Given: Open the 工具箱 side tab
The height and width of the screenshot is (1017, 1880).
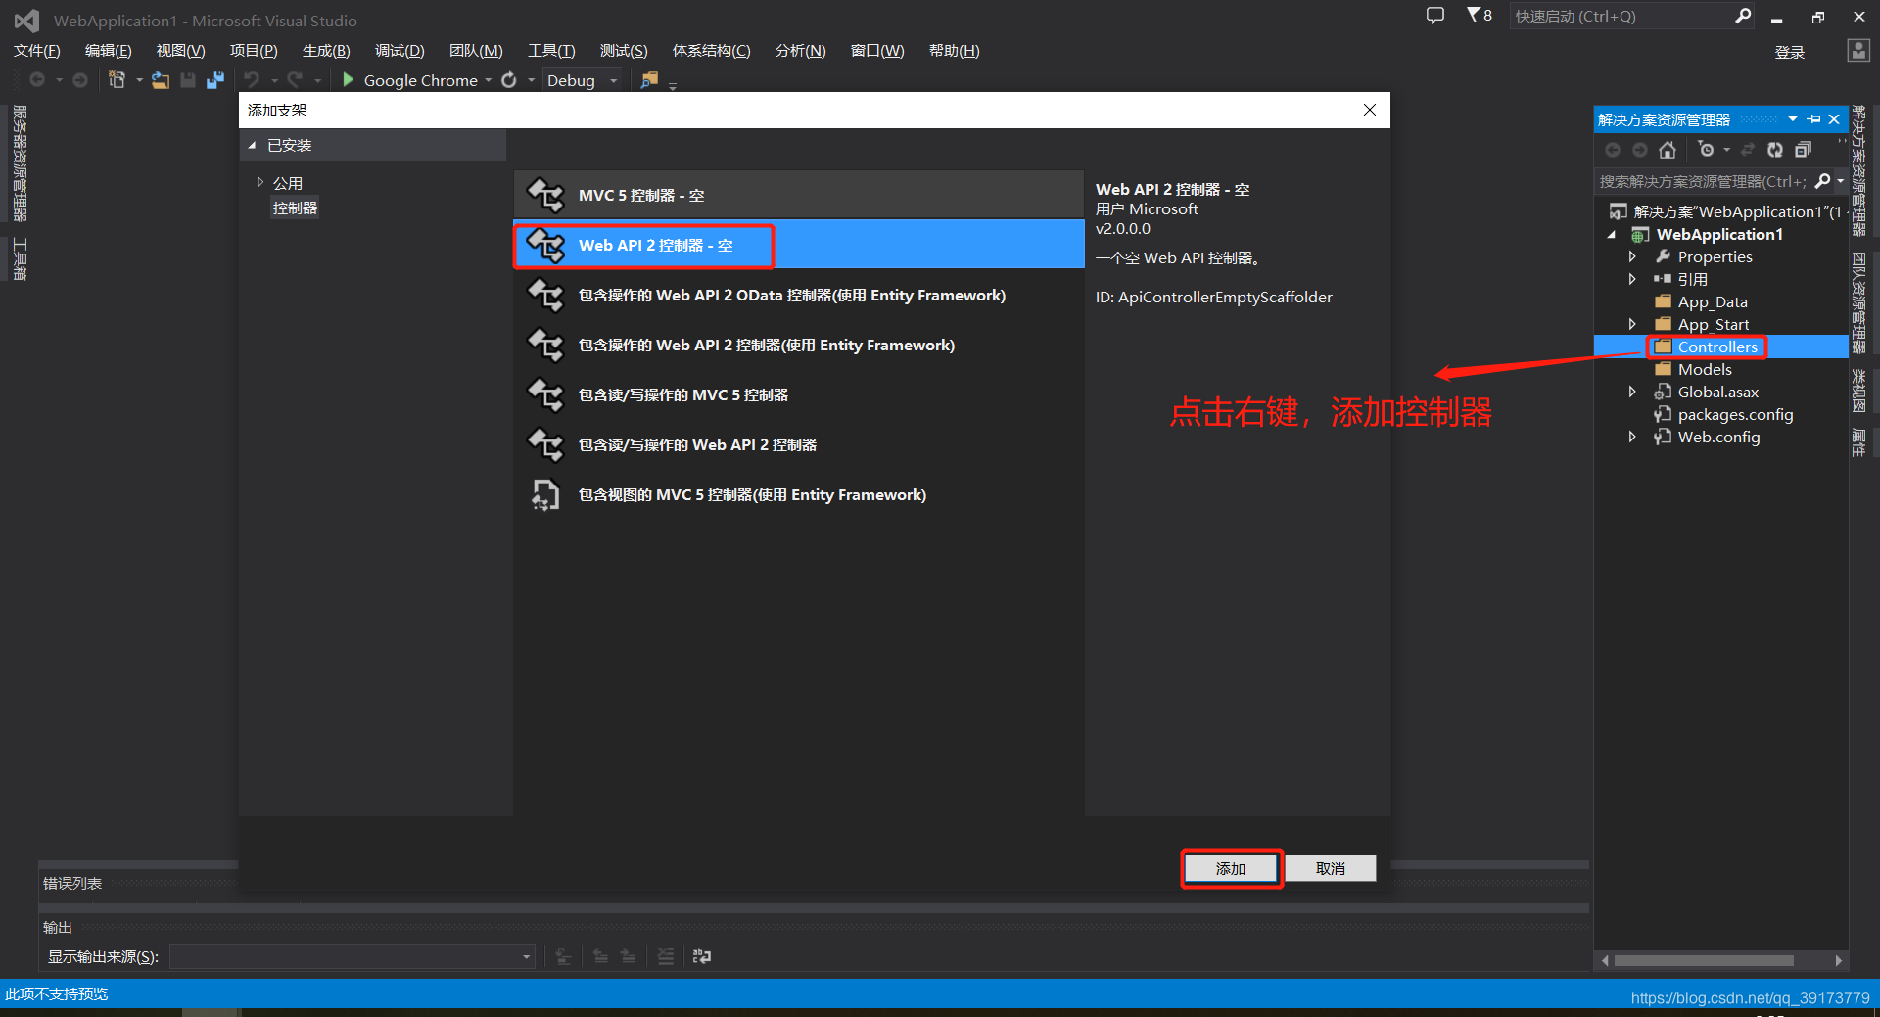Looking at the screenshot, I should (x=20, y=258).
